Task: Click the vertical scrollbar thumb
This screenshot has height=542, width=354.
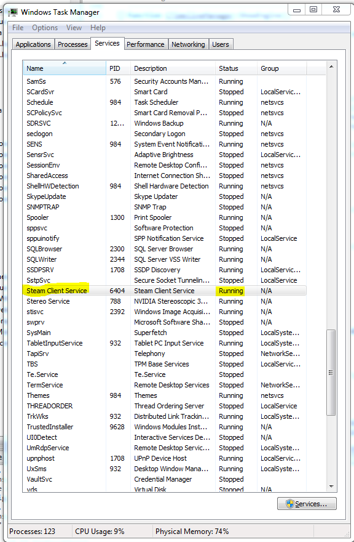Action: 331,373
